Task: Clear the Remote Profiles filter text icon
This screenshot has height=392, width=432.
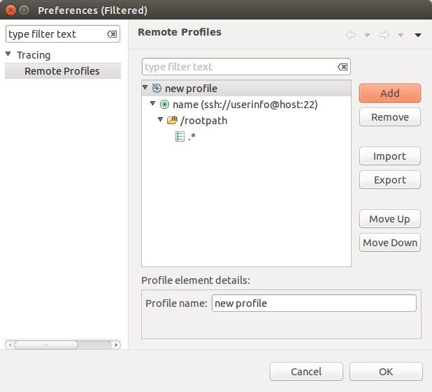Action: pos(342,67)
